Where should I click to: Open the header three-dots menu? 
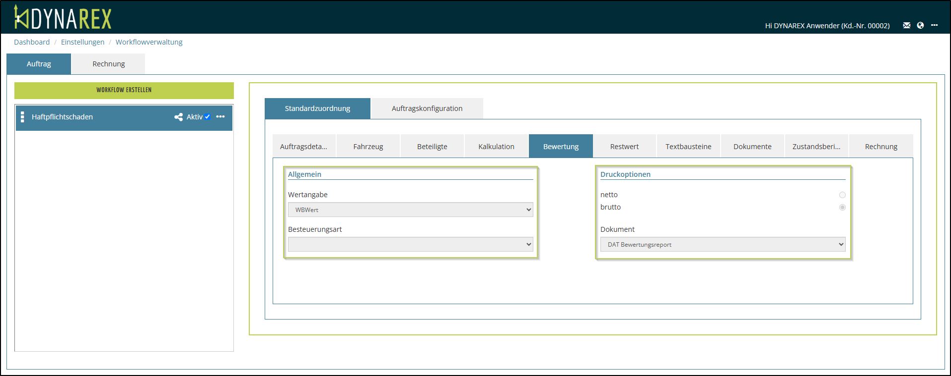click(x=934, y=25)
